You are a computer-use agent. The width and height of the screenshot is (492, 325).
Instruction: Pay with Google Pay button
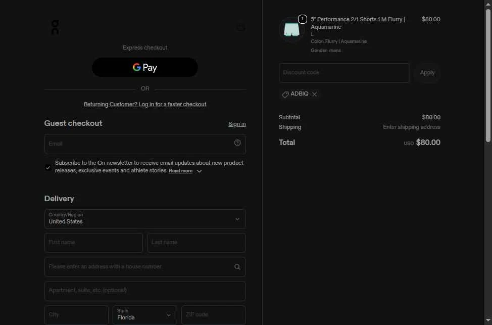[145, 67]
